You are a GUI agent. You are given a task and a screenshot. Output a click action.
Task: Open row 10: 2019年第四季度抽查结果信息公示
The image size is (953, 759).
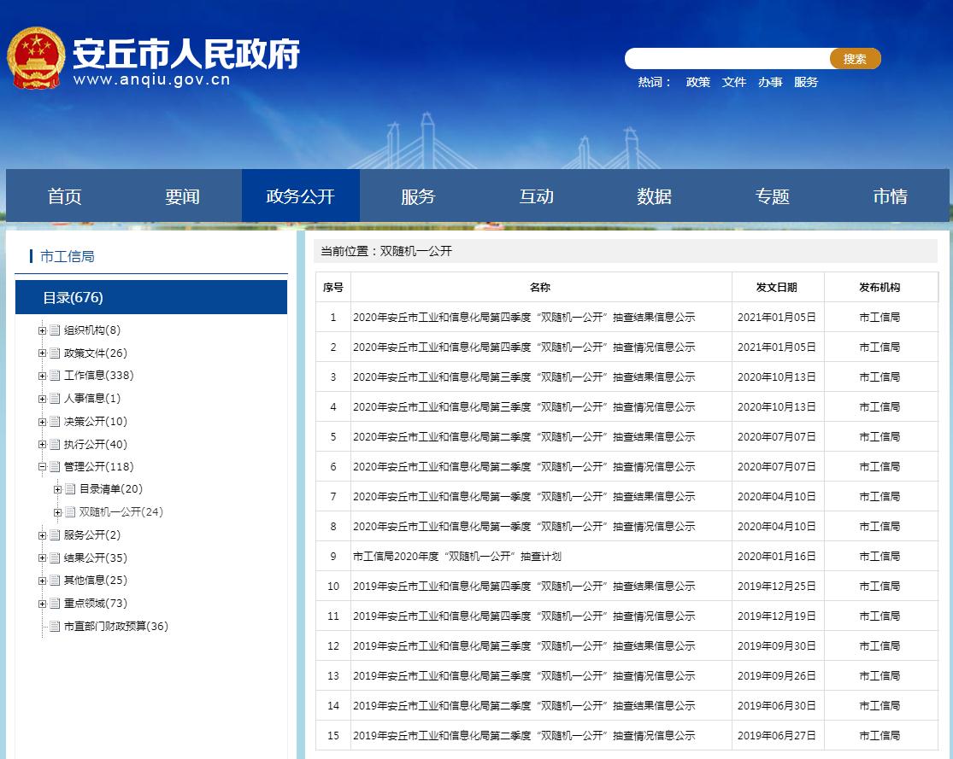[524, 587]
